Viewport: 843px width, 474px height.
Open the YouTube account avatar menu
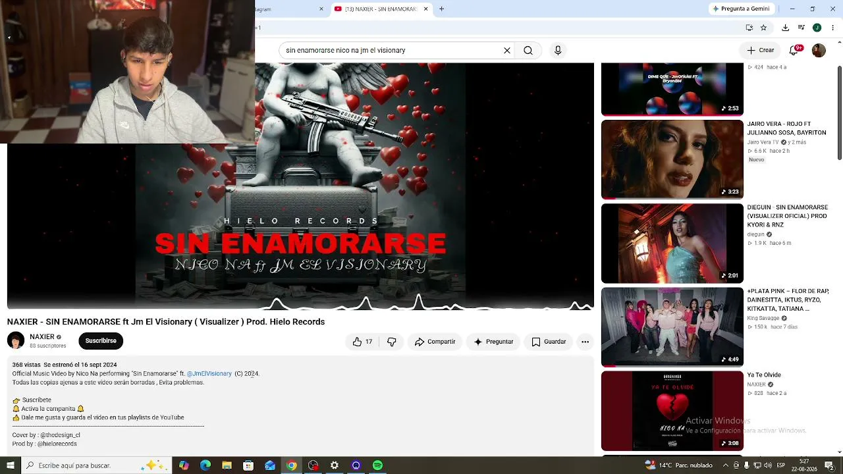819,50
